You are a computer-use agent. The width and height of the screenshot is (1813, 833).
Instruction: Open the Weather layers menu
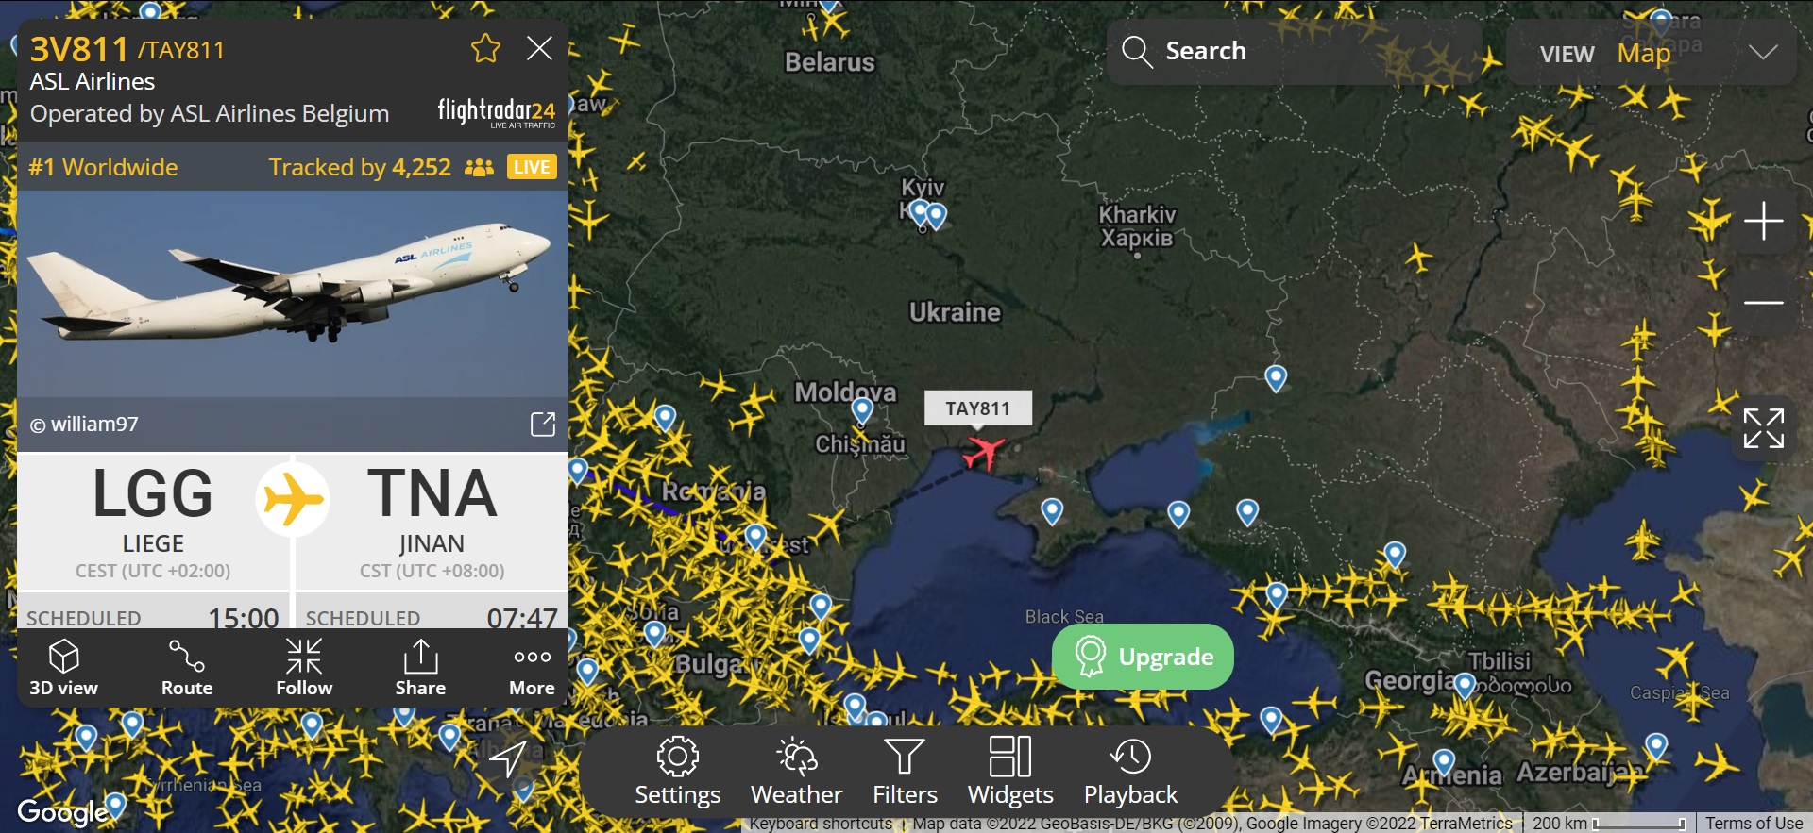(x=796, y=772)
